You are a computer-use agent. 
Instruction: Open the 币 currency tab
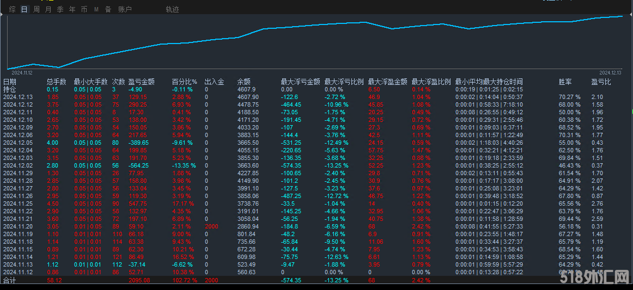[x=84, y=9]
